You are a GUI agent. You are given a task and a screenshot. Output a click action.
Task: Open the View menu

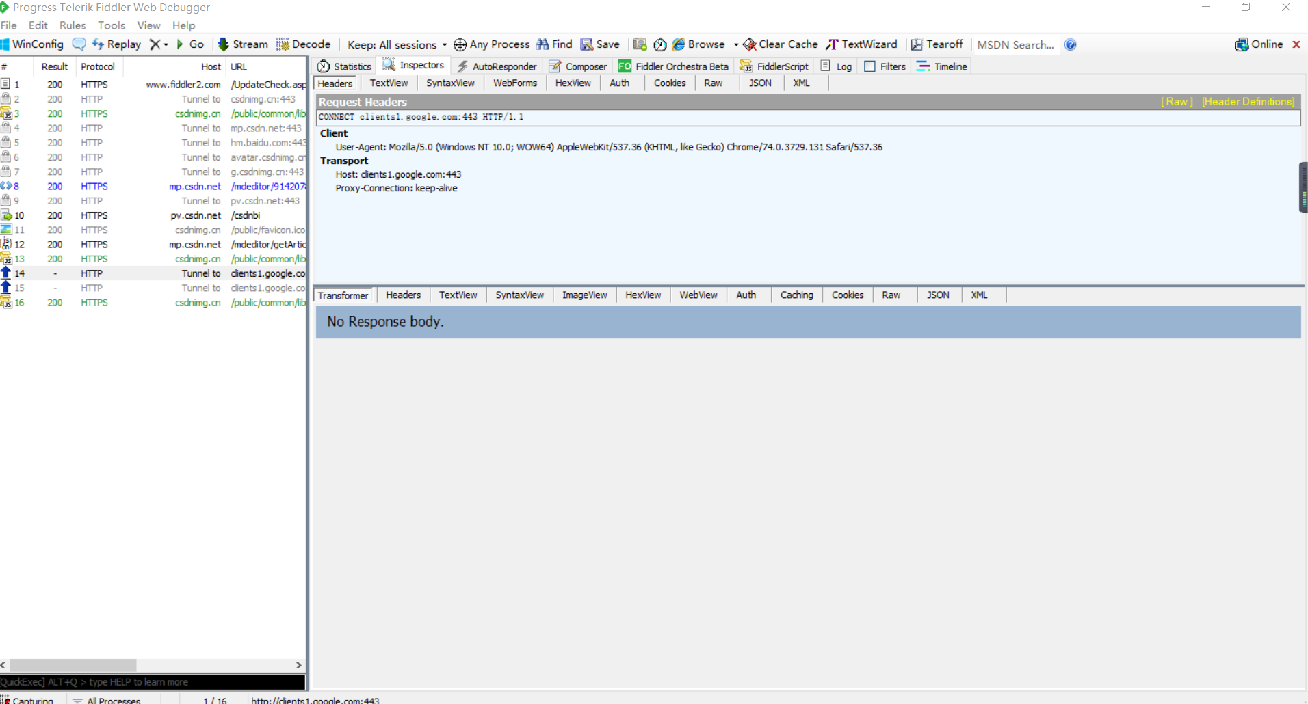pos(148,25)
